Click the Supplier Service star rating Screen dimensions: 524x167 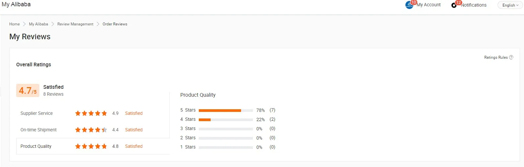[x=91, y=113]
